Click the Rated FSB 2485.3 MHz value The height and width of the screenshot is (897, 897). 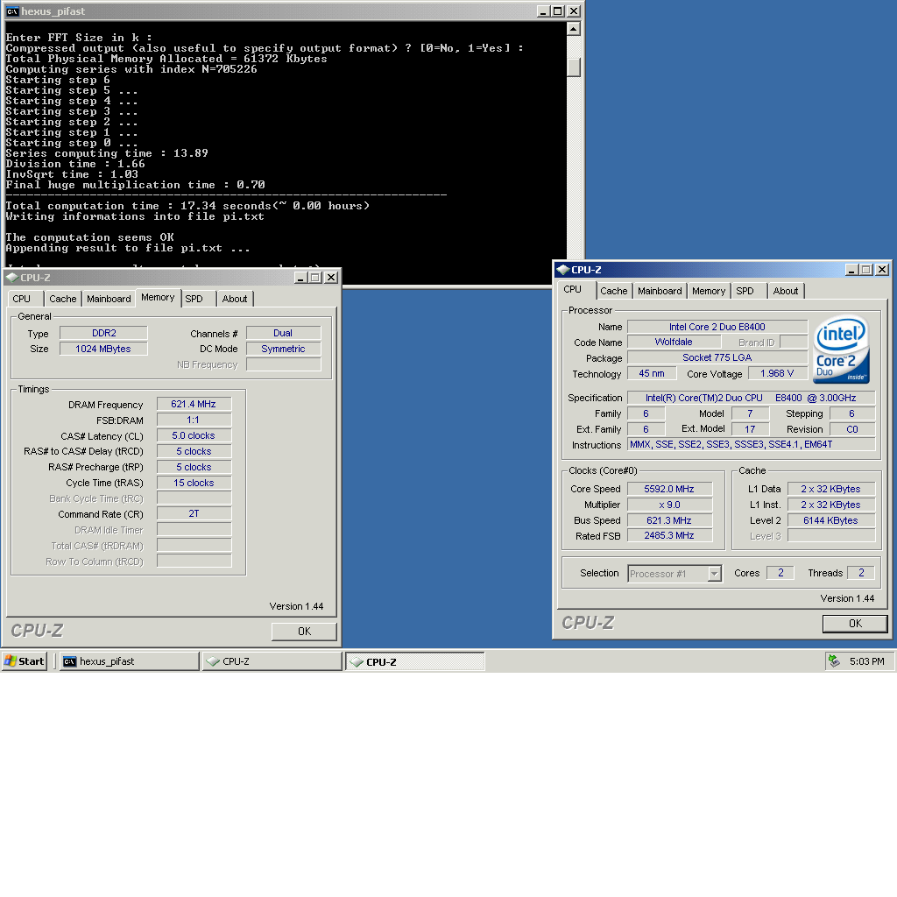click(x=670, y=535)
